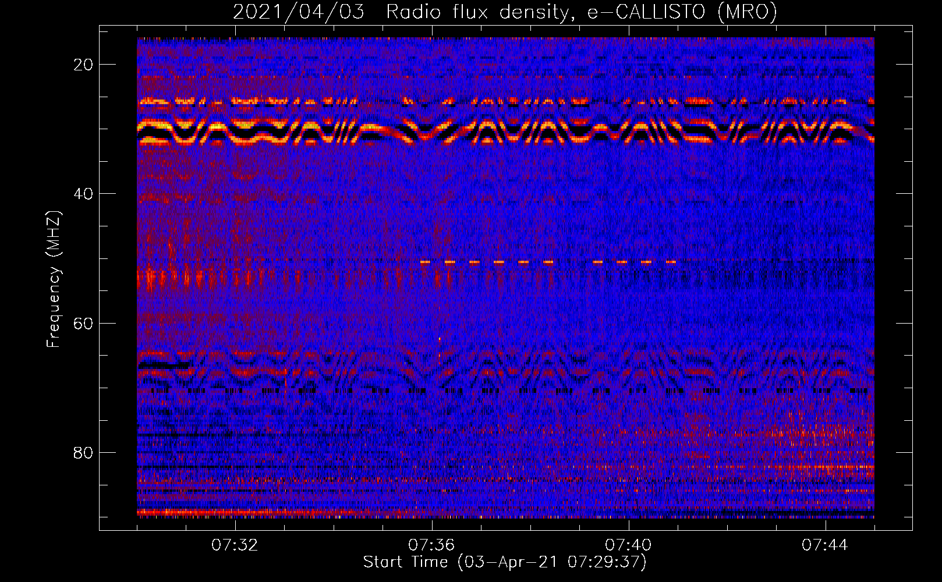Click the plot title "Radio flux density, e-CALLISTO (MRO)"
The height and width of the screenshot is (582, 942).
(582, 12)
